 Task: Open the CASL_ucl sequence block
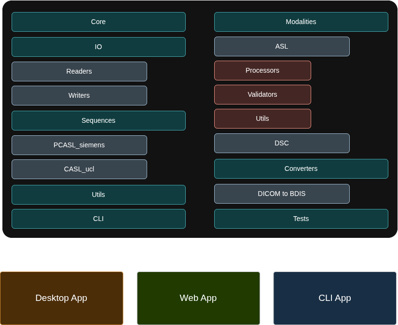[79, 169]
